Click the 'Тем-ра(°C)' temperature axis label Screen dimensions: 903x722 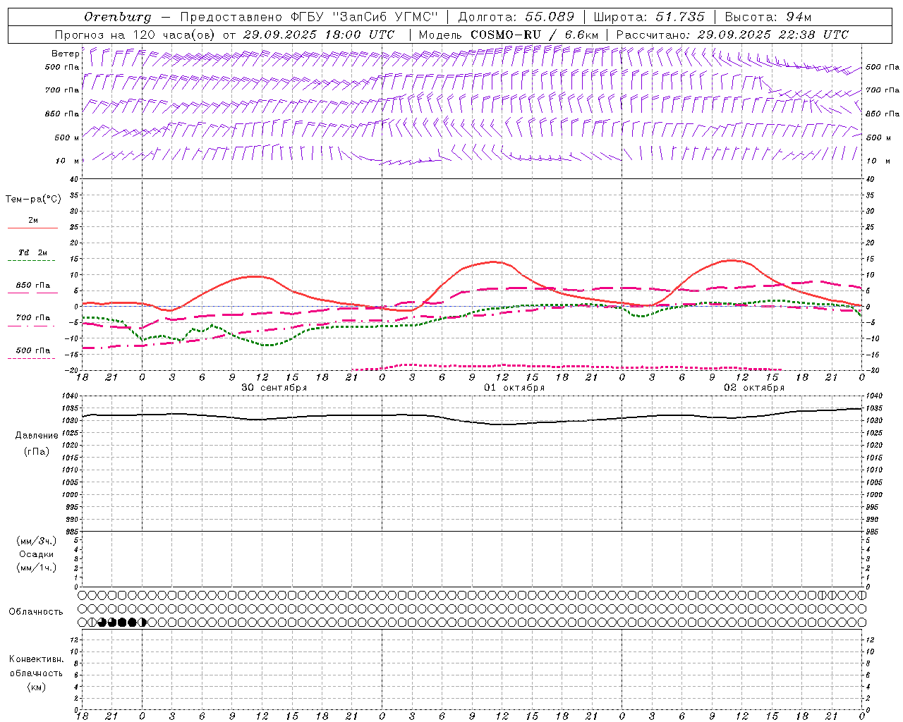[33, 200]
